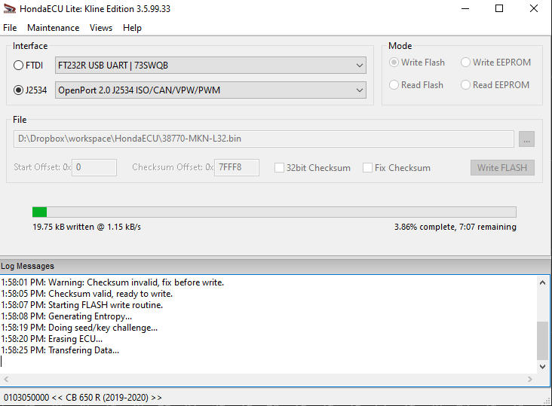Minimize the HondaECU window
This screenshot has height=406, width=552.
pyautogui.click(x=465, y=9)
